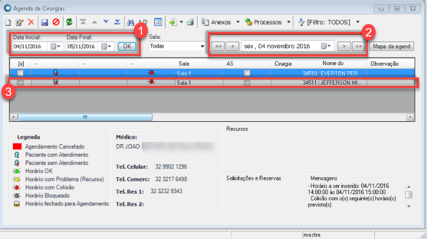This screenshot has width=427, height=239.
Task: Click the Anexos paperclip icon
Action: coord(205,22)
